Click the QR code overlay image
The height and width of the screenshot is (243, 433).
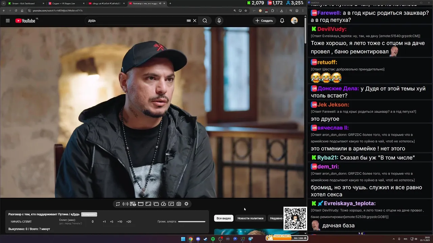pyautogui.click(x=295, y=218)
